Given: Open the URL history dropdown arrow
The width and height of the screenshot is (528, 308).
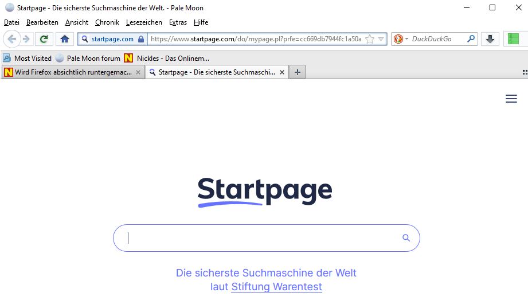Looking at the screenshot, I should pyautogui.click(x=381, y=39).
